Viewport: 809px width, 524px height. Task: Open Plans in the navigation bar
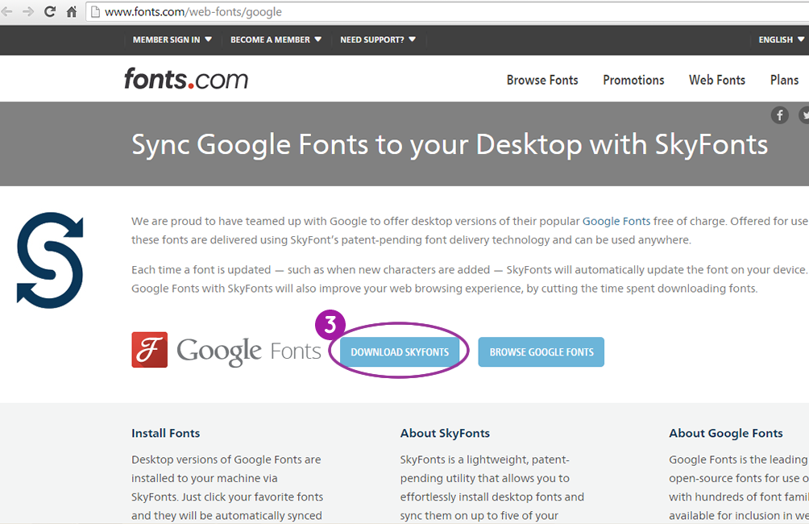[784, 80]
